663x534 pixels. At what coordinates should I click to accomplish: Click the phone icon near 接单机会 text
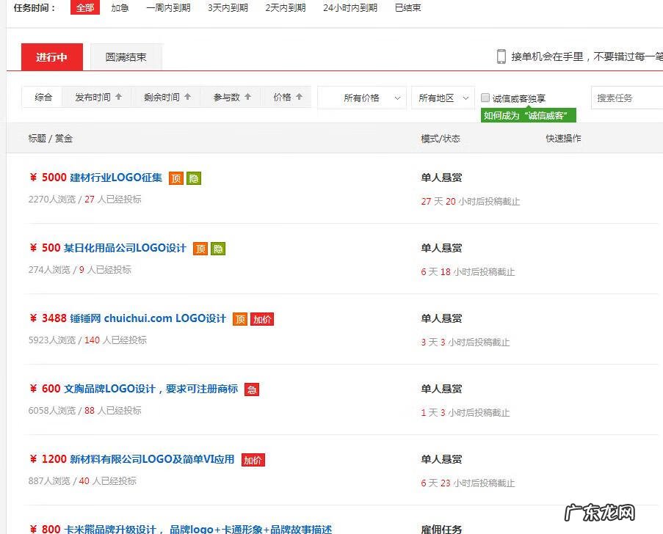[x=501, y=56]
